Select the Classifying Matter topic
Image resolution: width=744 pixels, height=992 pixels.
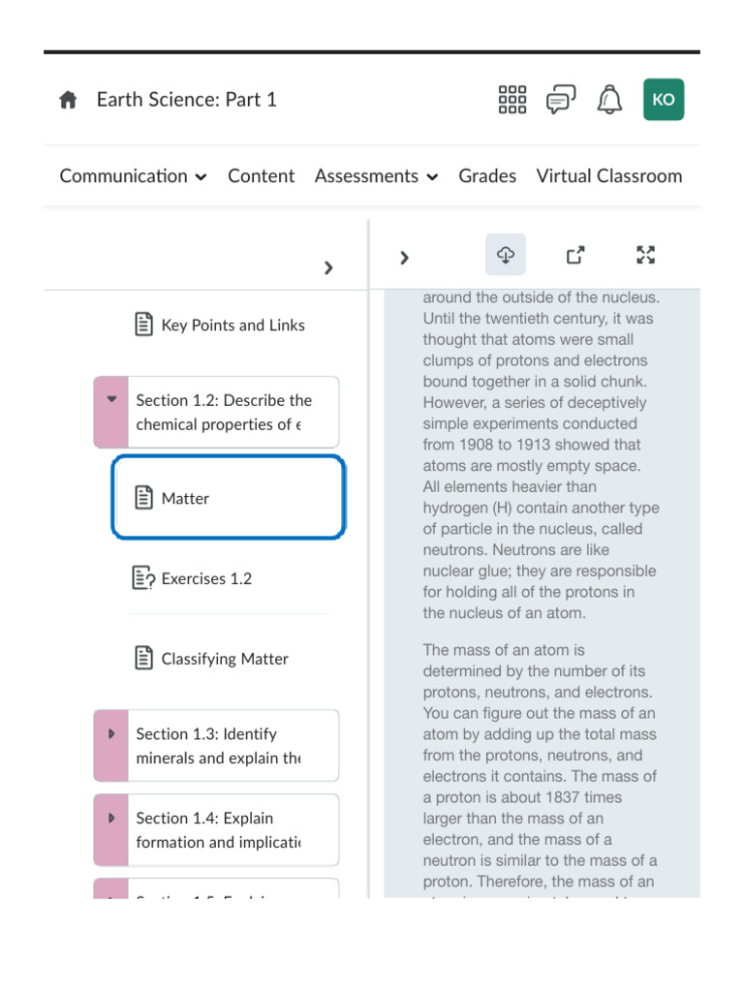click(225, 659)
